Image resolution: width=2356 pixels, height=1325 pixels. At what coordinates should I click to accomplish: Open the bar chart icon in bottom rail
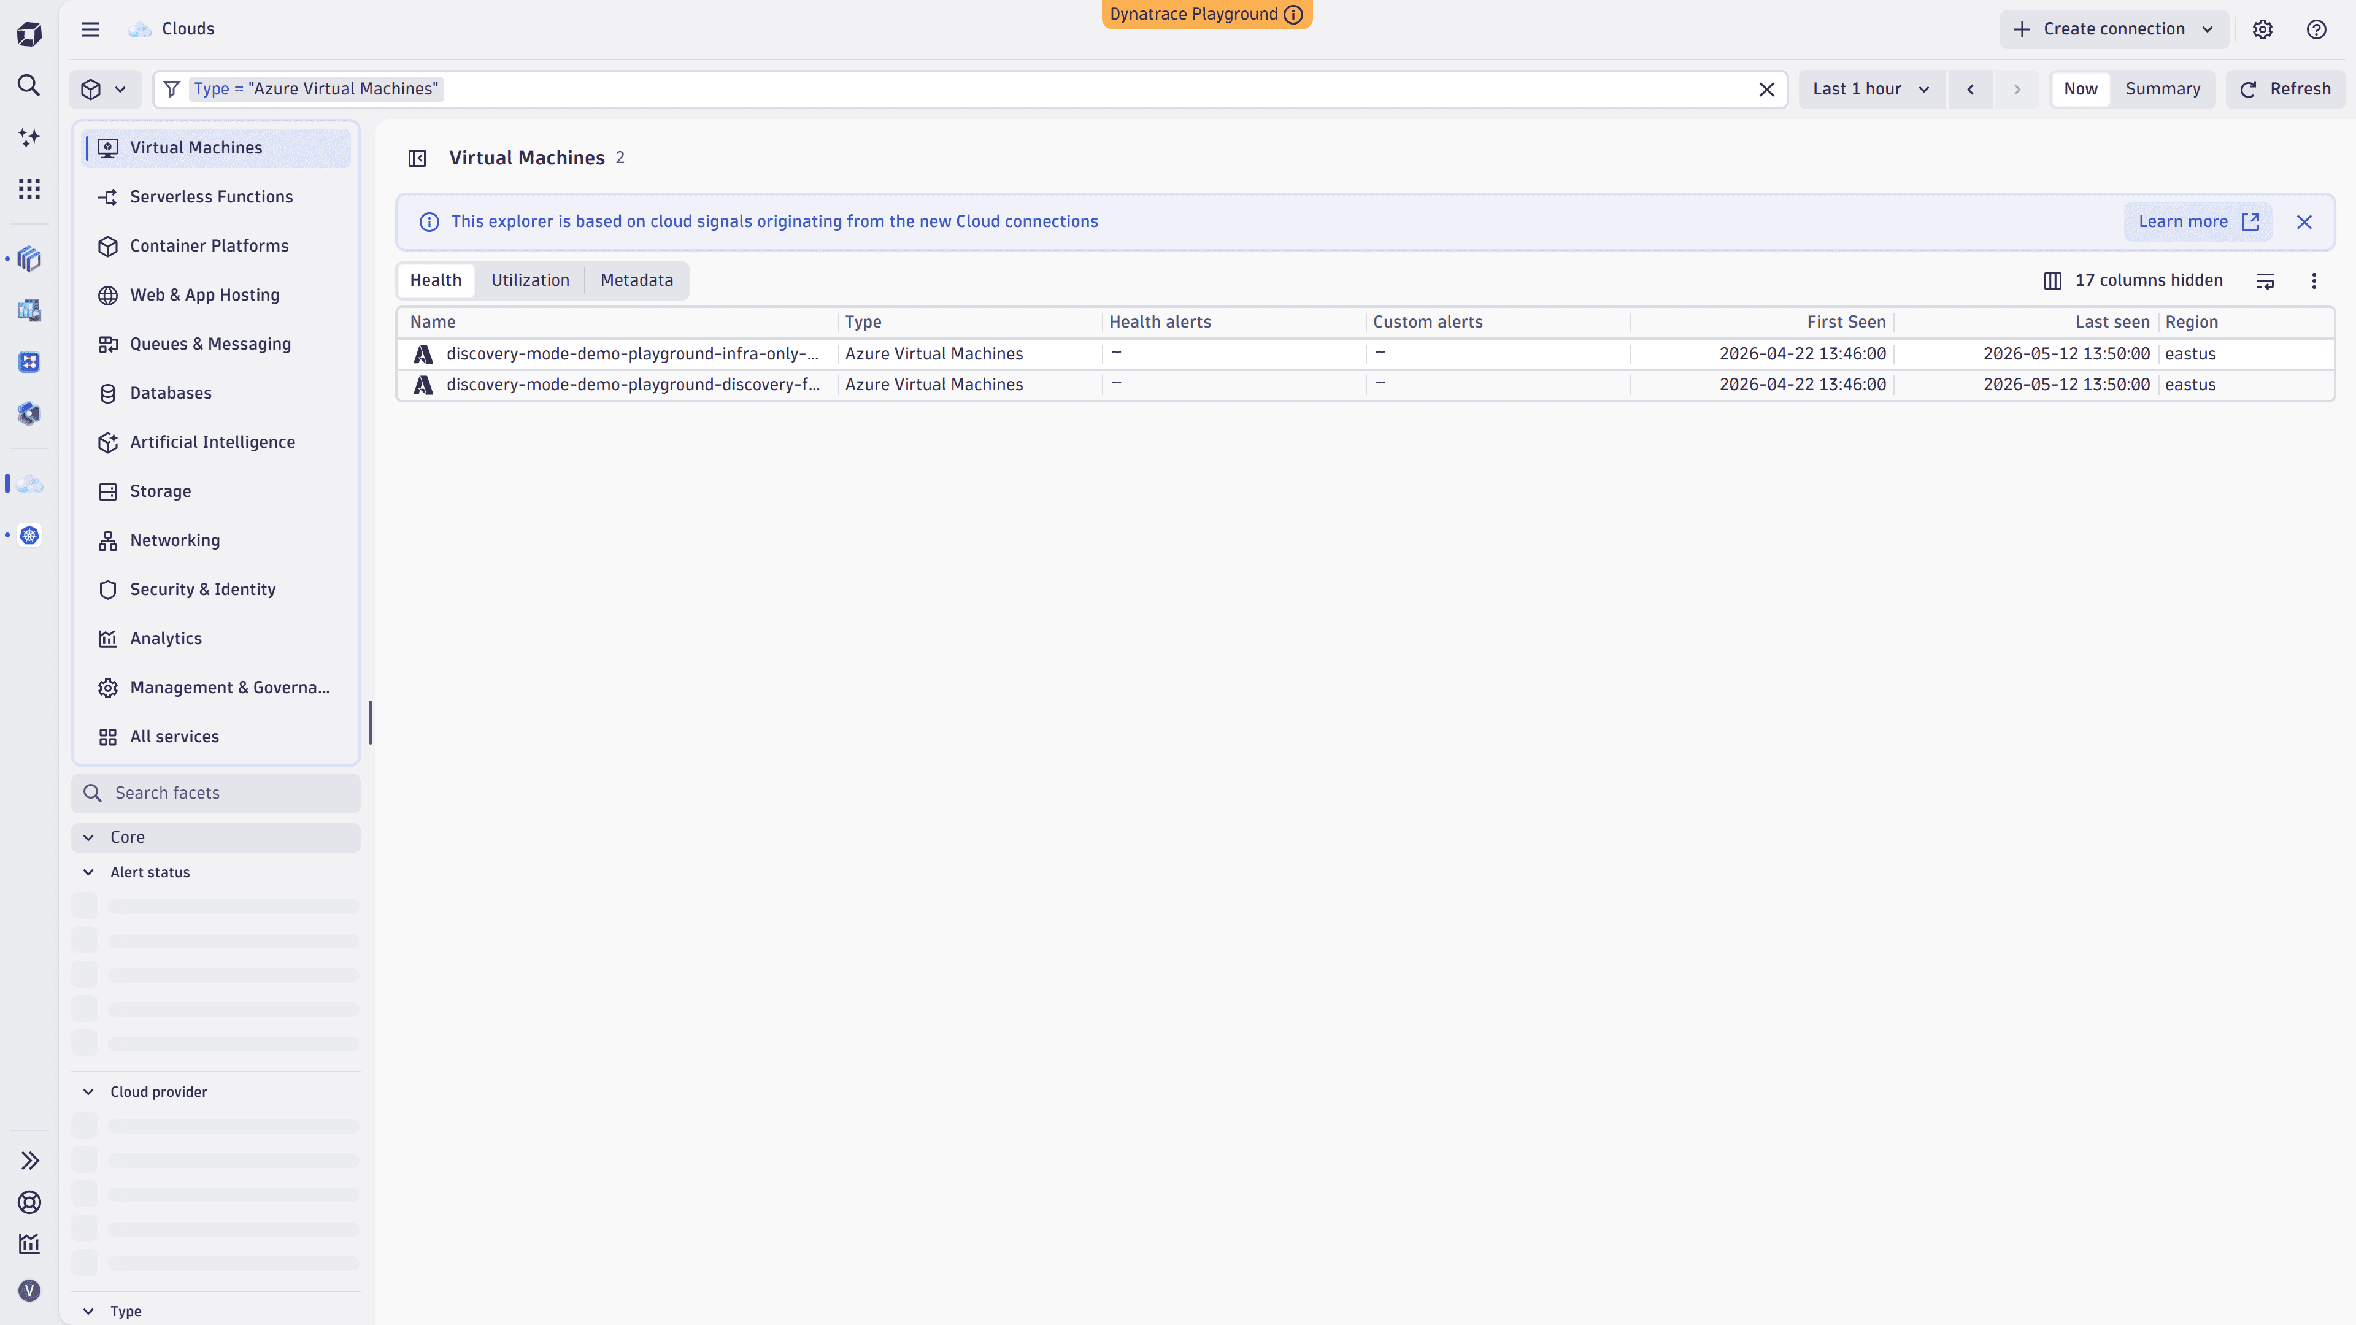click(x=29, y=1243)
